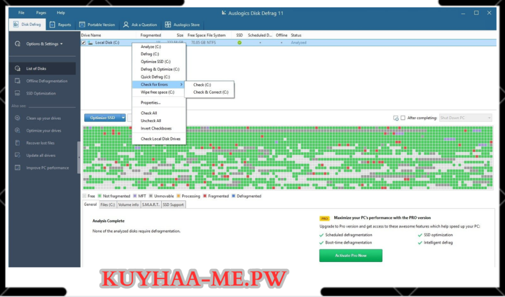Image resolution: width=505 pixels, height=297 pixels.
Task: Click the yellow PRO badge
Action: [325, 218]
